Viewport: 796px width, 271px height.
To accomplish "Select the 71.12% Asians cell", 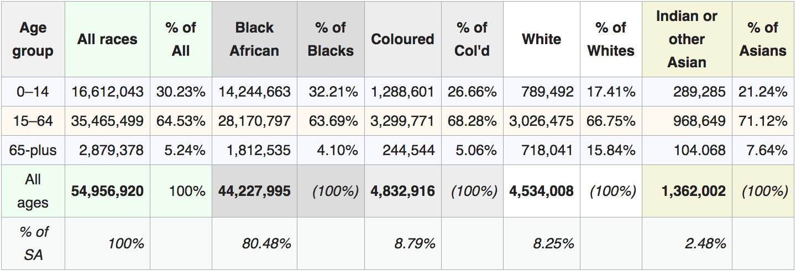I will click(763, 121).
